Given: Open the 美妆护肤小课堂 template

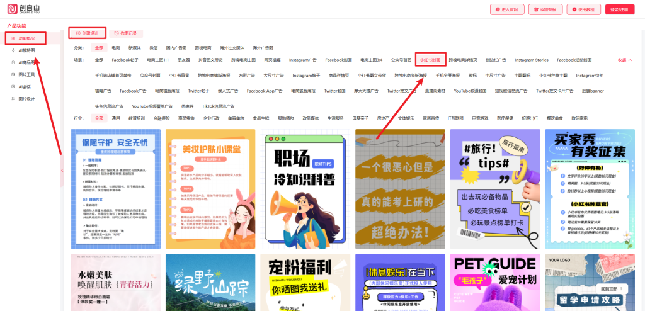Looking at the screenshot, I should (x=210, y=189).
